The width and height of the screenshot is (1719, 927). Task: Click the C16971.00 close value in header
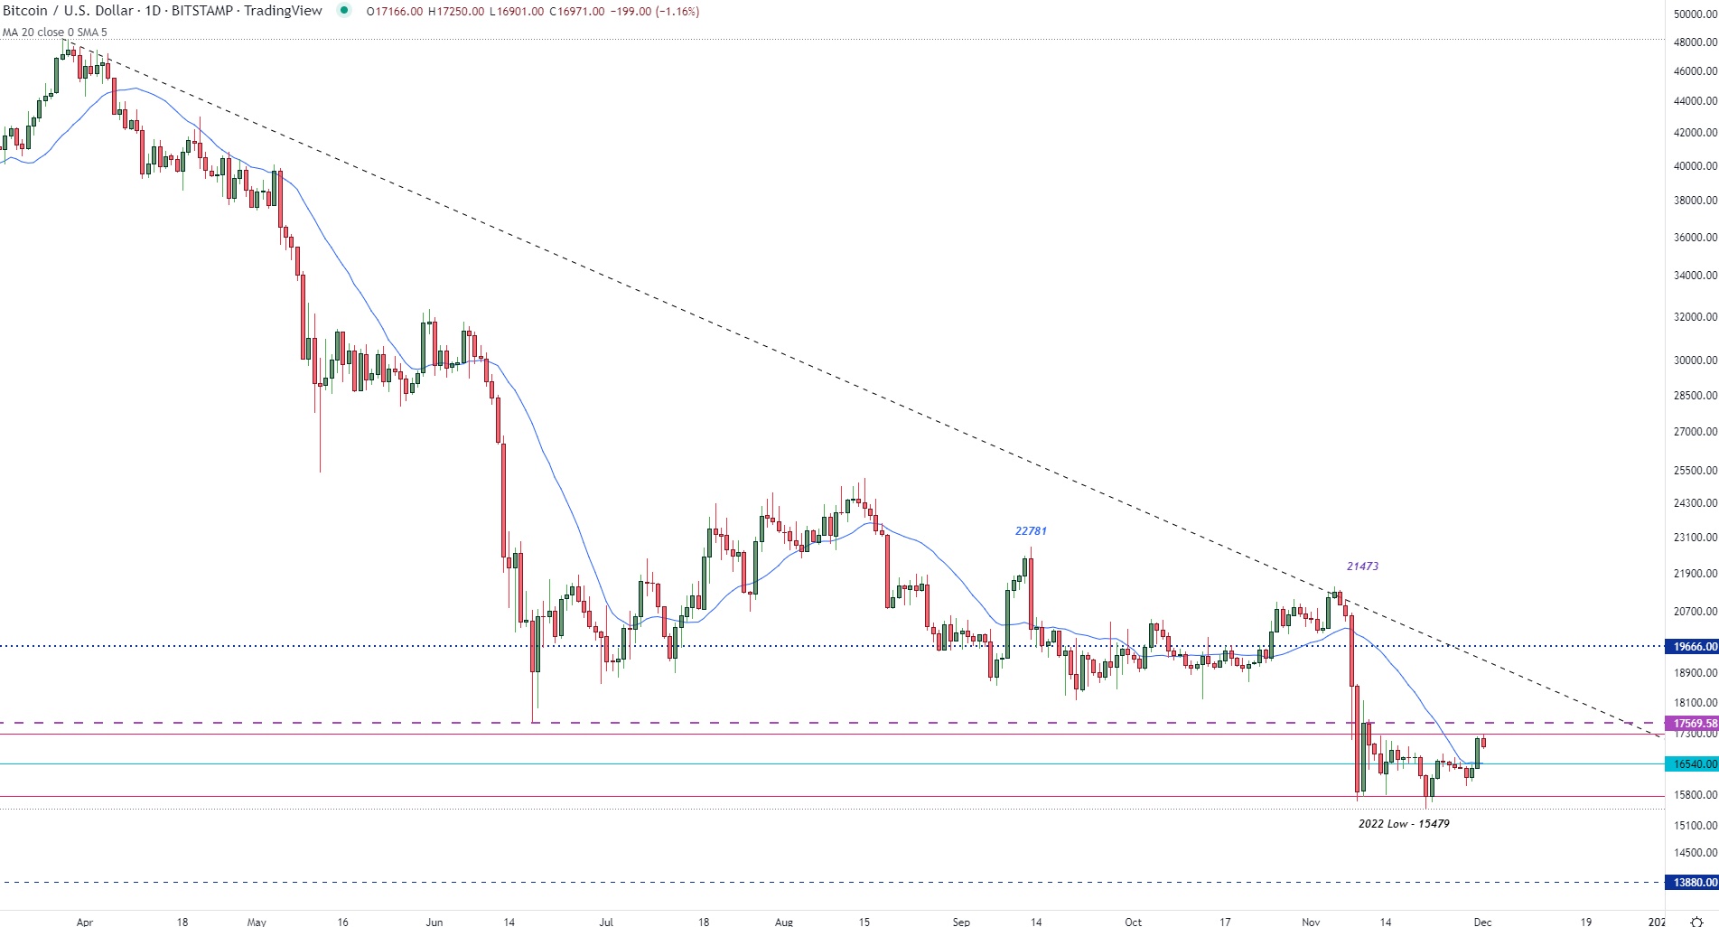[x=577, y=12]
